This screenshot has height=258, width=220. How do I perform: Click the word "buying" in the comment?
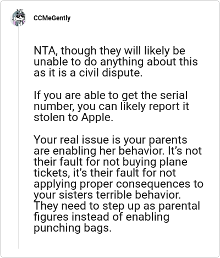(140, 162)
